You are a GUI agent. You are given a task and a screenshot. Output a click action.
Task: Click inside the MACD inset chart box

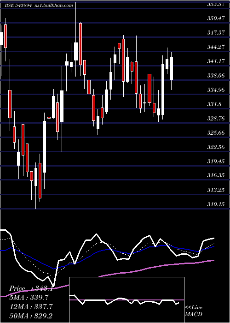click(126, 300)
